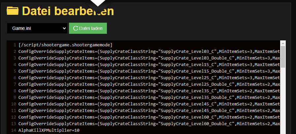The width and height of the screenshot is (296, 134).
Task: Open the Game.ini file dropdown
Action: coord(37,28)
